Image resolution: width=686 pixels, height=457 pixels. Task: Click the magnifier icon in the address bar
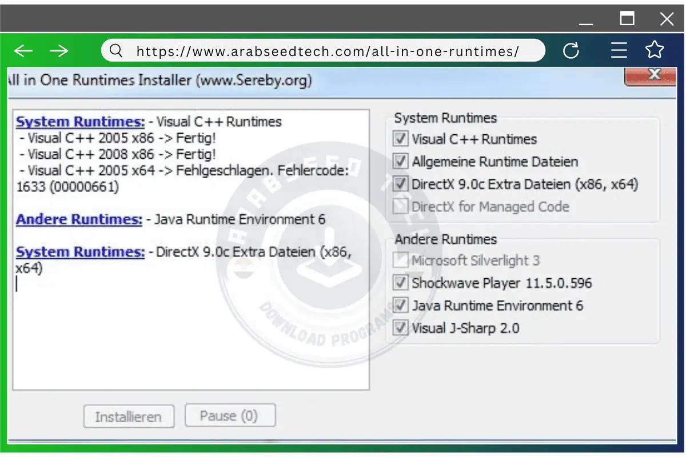point(116,51)
